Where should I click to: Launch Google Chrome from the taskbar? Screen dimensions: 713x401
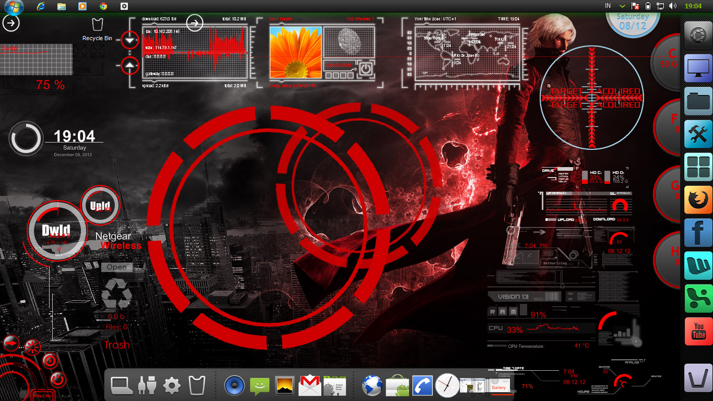103,6
